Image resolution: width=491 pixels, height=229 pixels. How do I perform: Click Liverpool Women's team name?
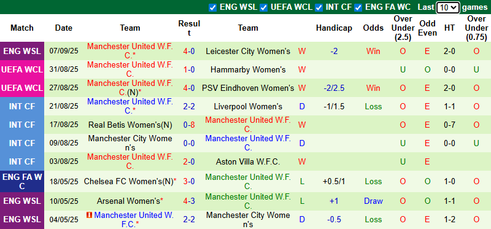248,106
